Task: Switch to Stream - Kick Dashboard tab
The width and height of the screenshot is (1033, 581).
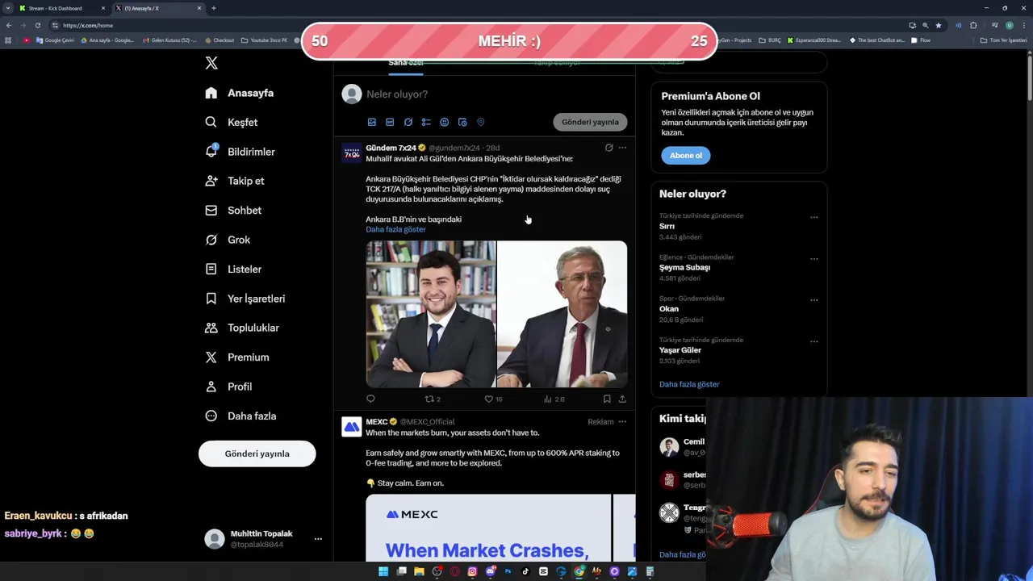Action: (61, 8)
